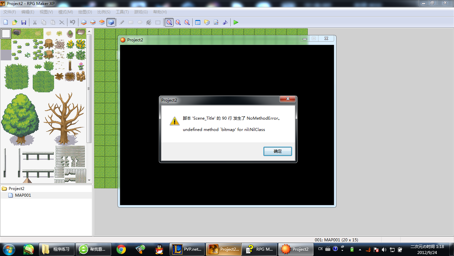Viewport: 454px width, 256px height.
Task: Pick the pink flower tile
Action: 81,65
